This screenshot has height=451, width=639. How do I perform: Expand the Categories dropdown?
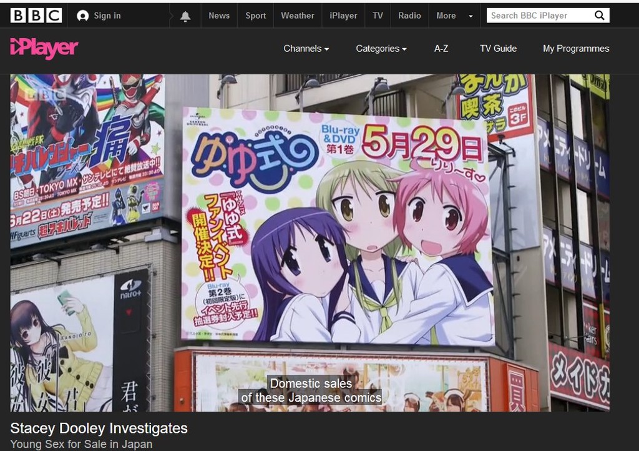pyautogui.click(x=381, y=49)
